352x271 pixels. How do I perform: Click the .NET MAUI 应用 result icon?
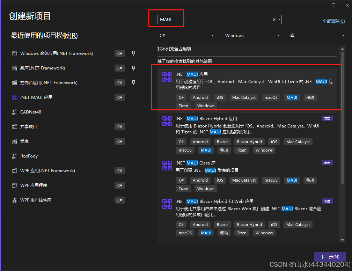(x=167, y=77)
